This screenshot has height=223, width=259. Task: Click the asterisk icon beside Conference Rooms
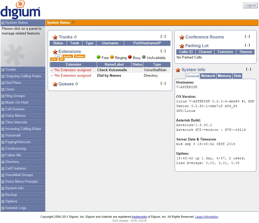[x=182, y=37]
